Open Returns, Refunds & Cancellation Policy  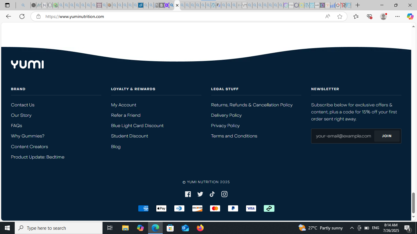coord(252,105)
